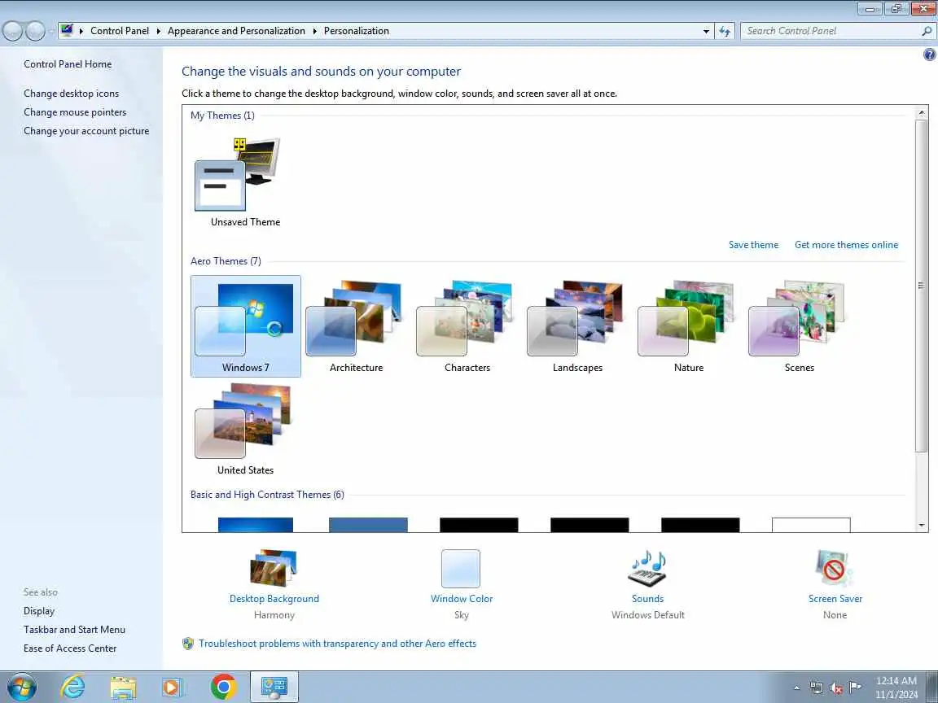Viewport: 938px width, 703px height.
Task: Open Troubleshoot transparency and Aero effects link
Action: point(337,644)
